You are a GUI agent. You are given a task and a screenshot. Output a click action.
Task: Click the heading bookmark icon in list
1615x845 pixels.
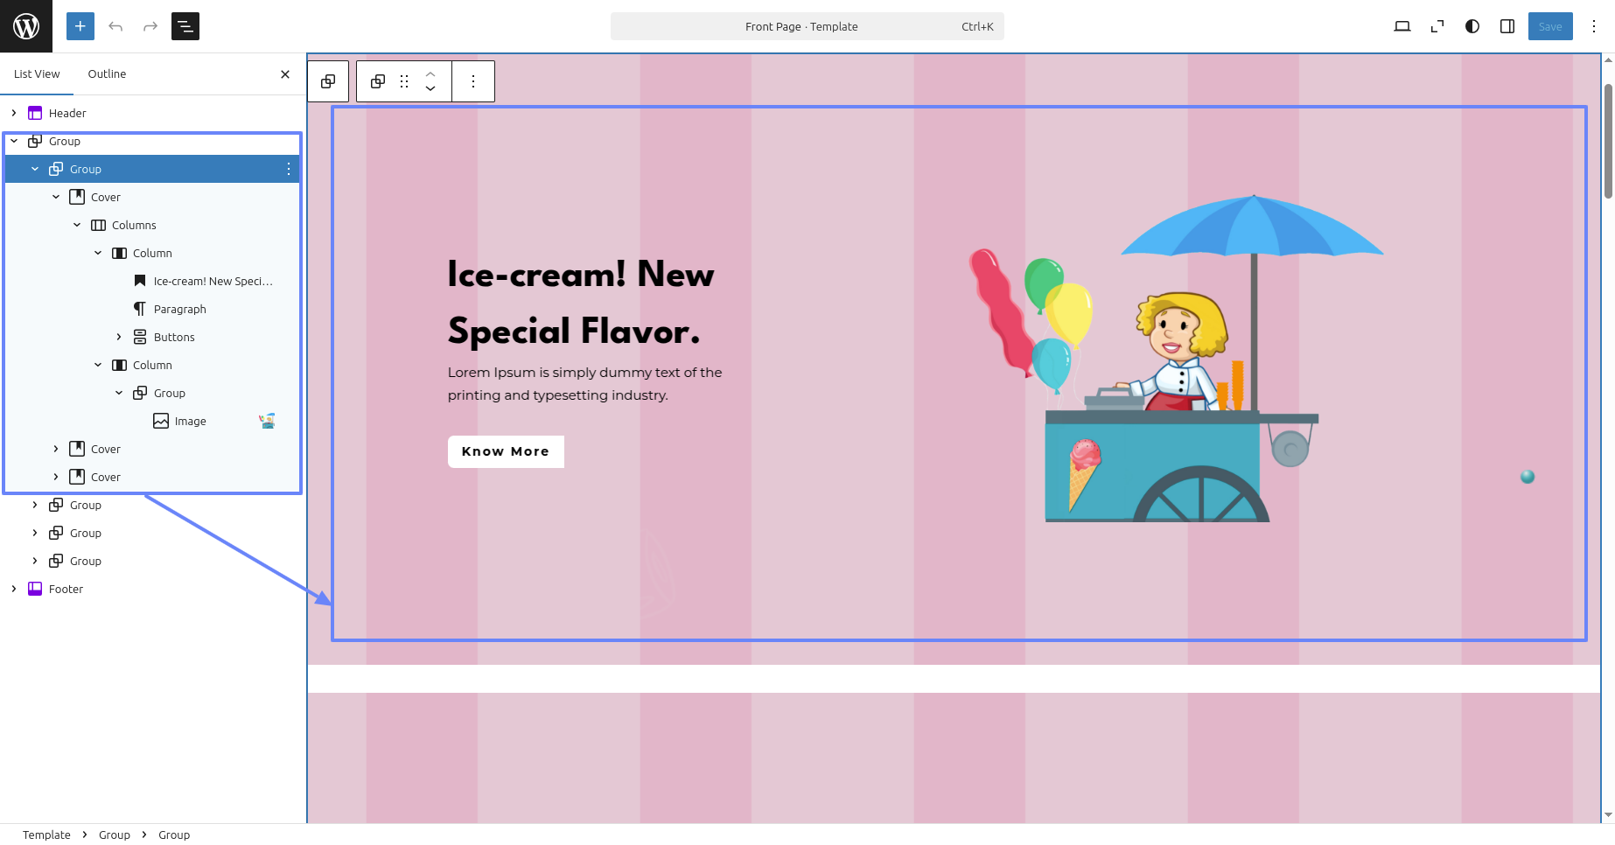click(x=140, y=281)
